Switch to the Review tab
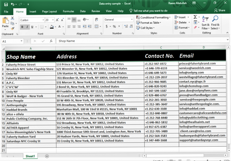The height and width of the screenshot is (161, 231). click(96, 11)
